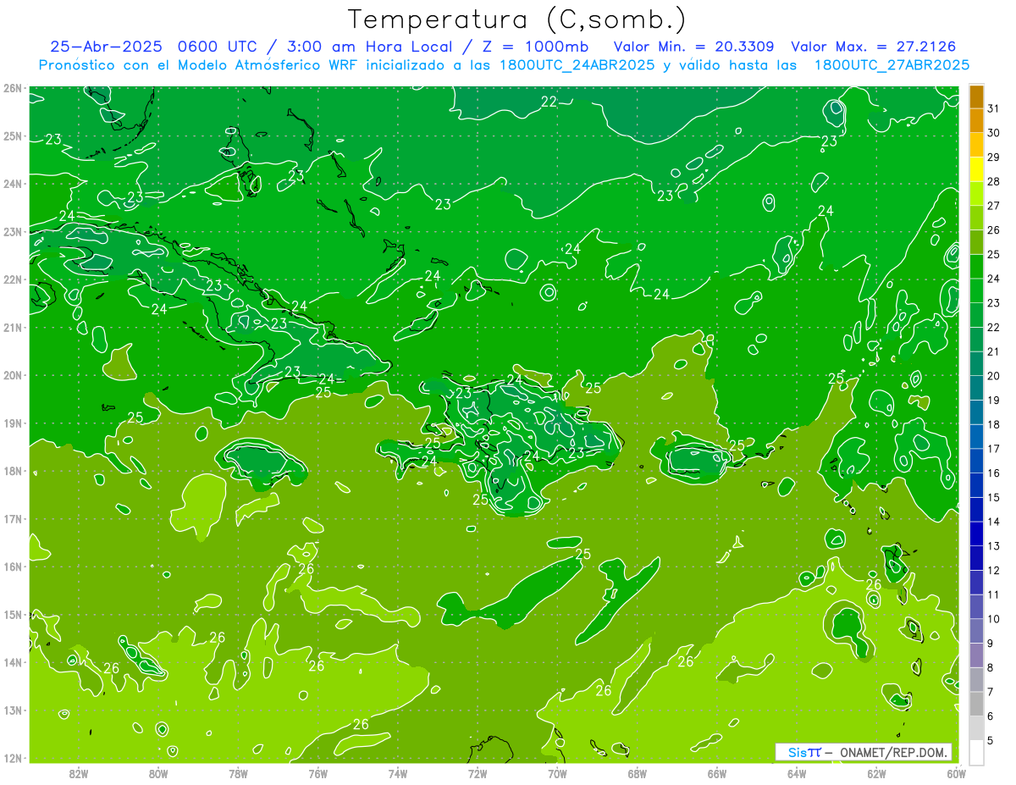1016x785 pixels.
Task: Click the "68W" longitude axis label
Action: [637, 773]
